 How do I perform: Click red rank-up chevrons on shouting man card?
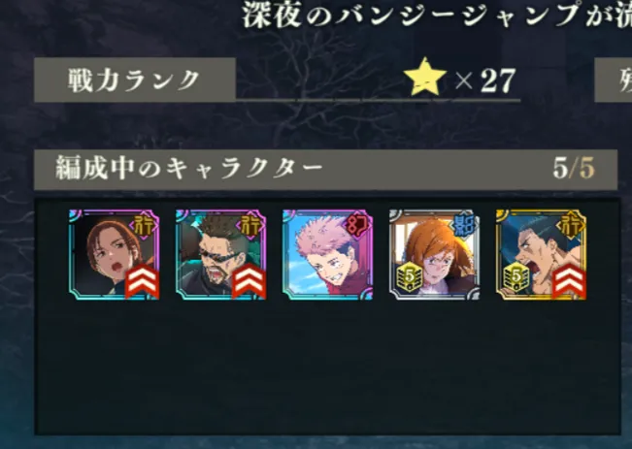pos(569,281)
